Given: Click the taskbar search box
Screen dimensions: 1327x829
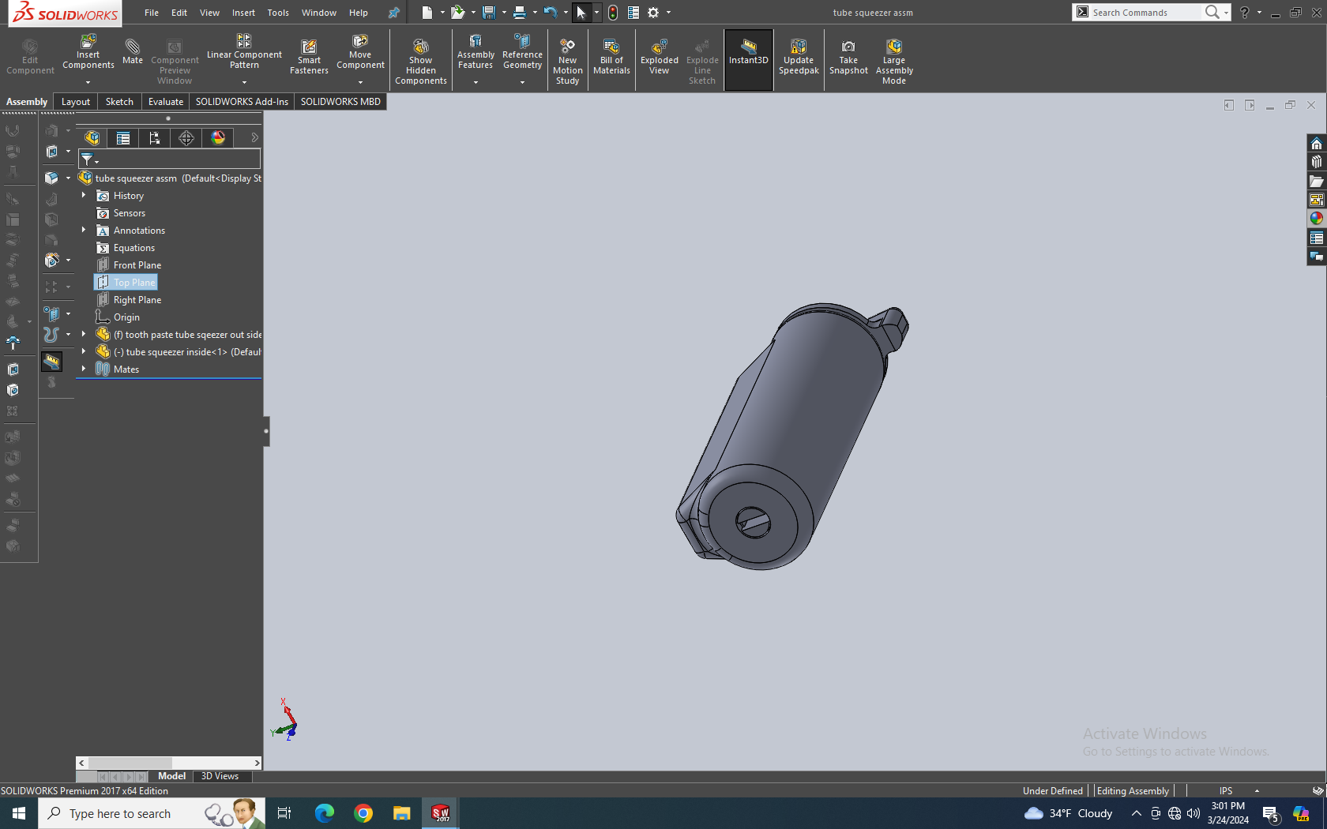Looking at the screenshot, I should click(152, 813).
